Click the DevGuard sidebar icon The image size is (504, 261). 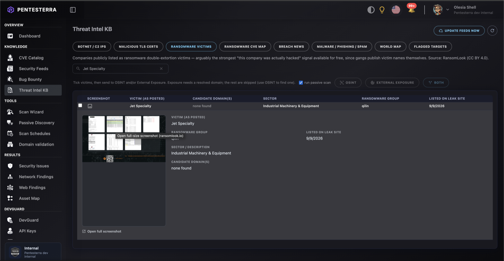[10, 220]
